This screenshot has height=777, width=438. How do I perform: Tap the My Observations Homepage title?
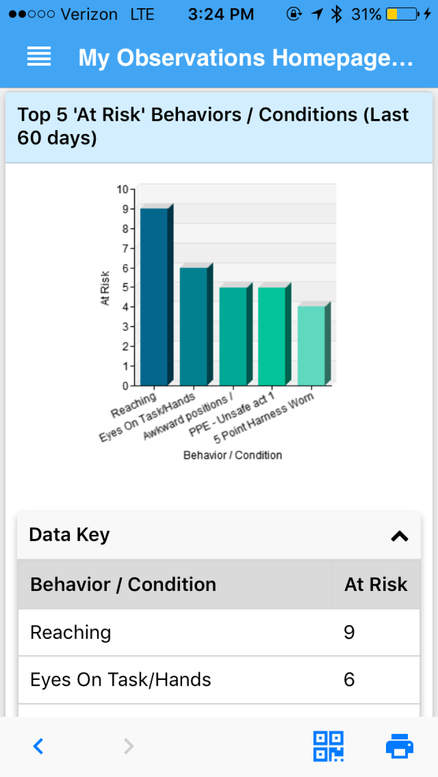(x=245, y=58)
